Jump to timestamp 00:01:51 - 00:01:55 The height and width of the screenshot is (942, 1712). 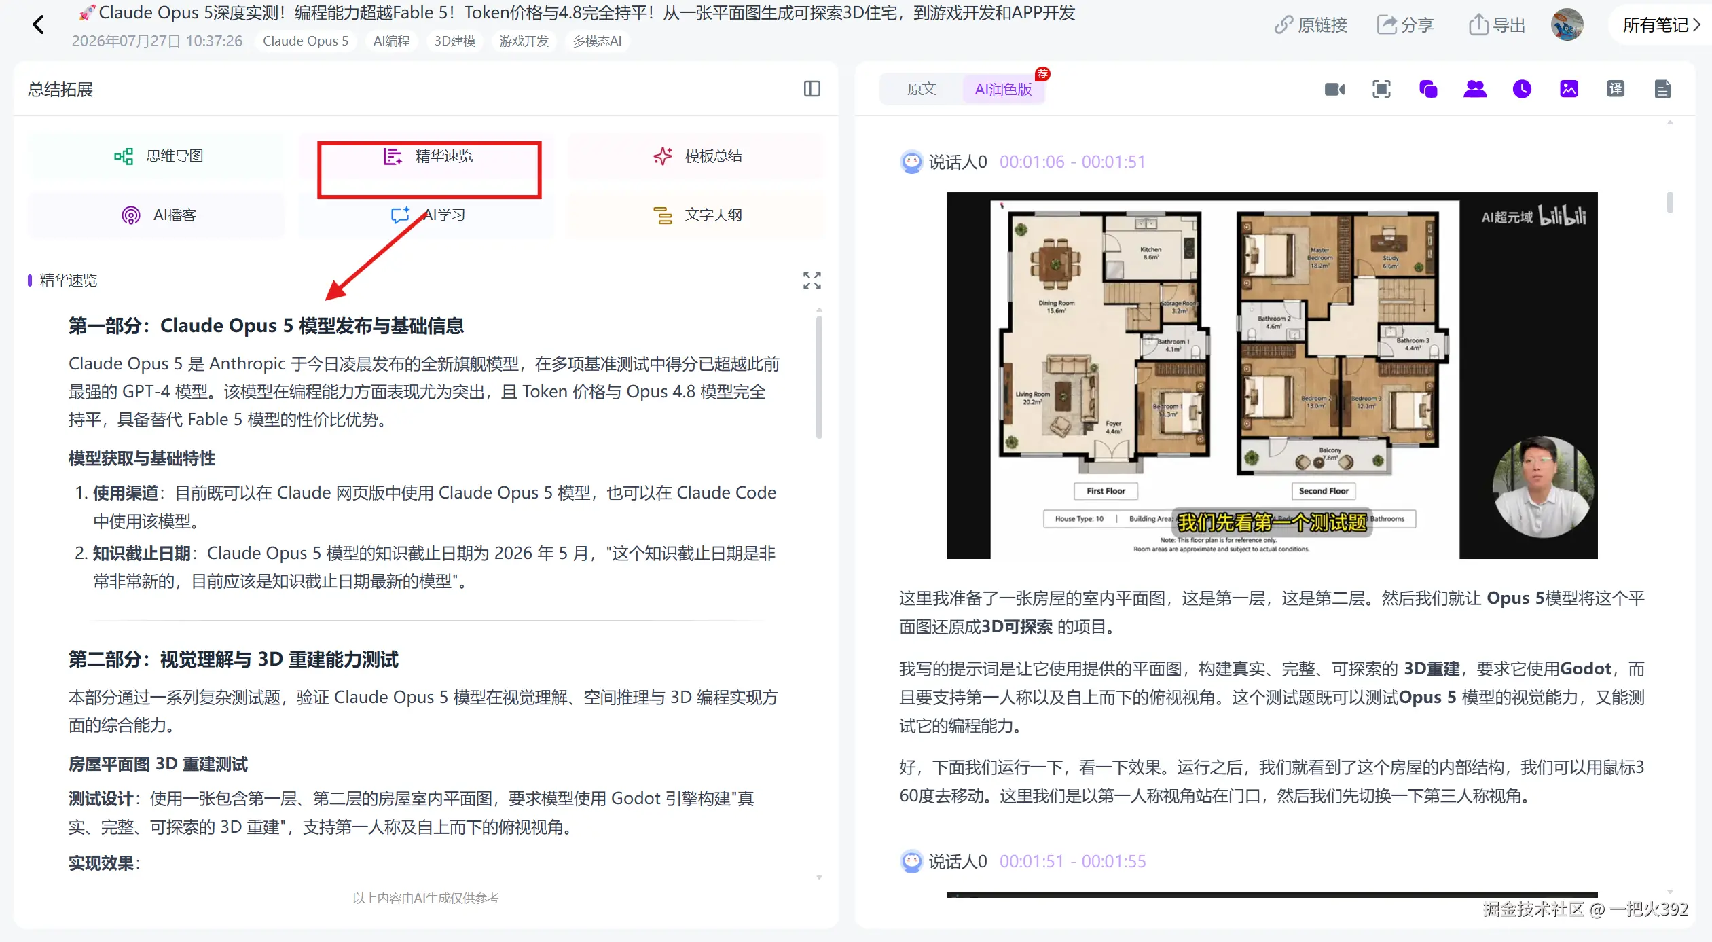pyautogui.click(x=1072, y=862)
